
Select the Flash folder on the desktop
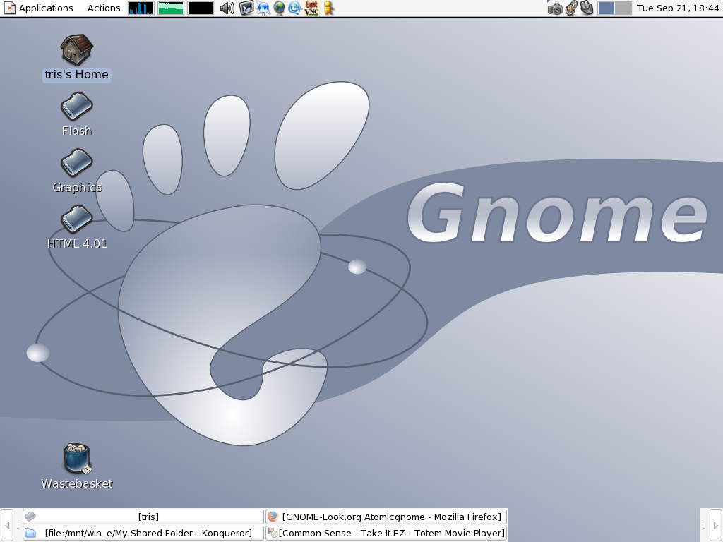pos(76,114)
